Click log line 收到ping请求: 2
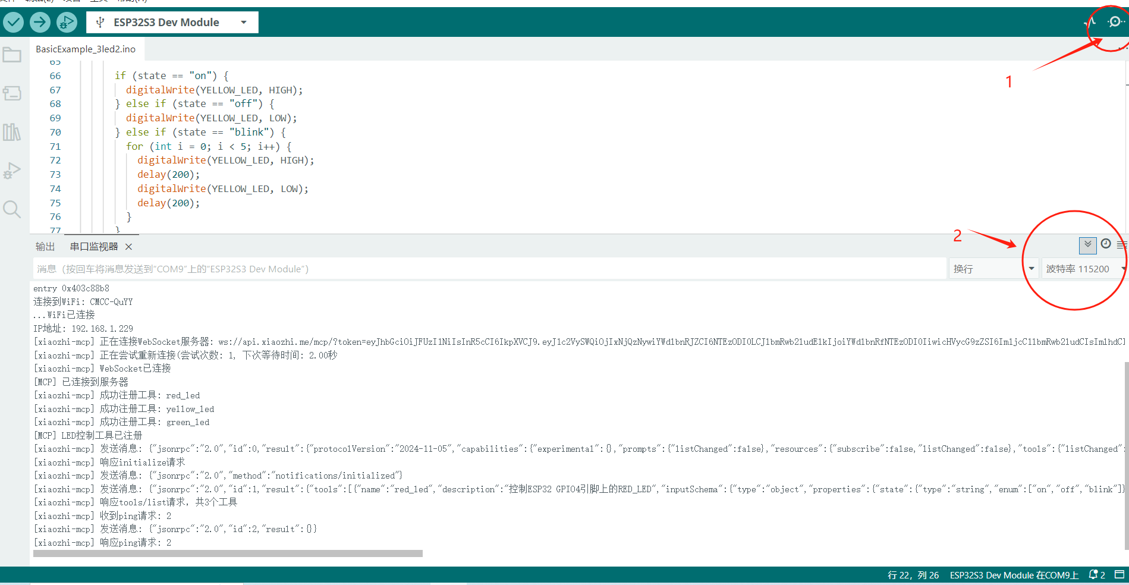This screenshot has width=1129, height=585. point(102,516)
